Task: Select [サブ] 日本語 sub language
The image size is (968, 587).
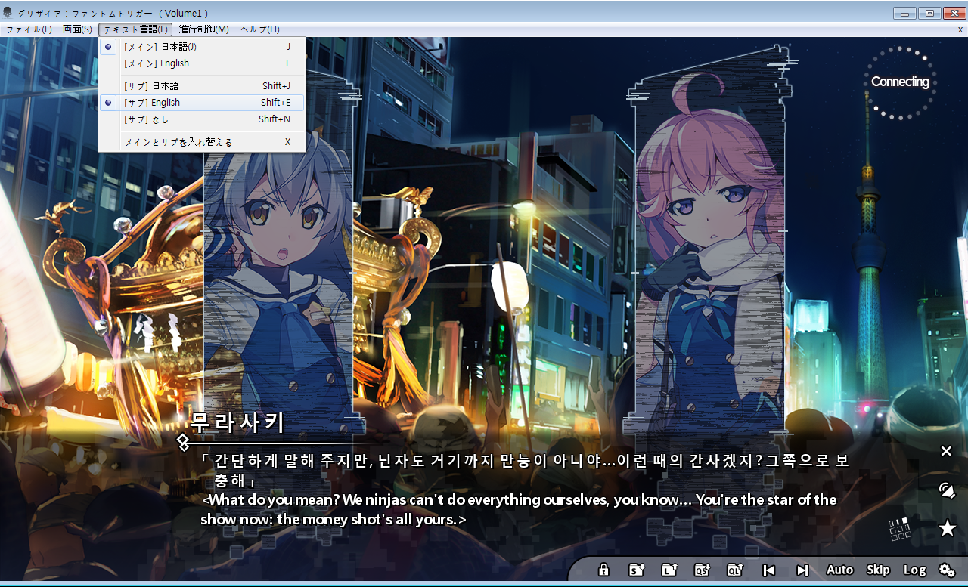Action: click(202, 86)
